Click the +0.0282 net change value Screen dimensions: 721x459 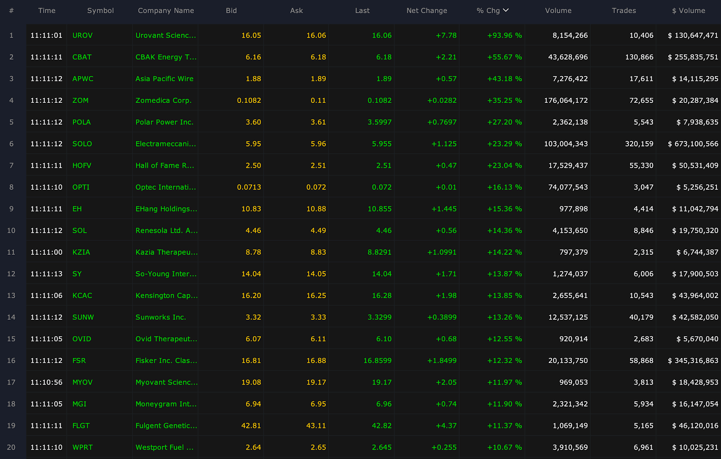(x=442, y=100)
